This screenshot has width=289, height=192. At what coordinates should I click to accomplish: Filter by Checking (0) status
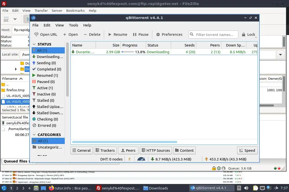[x=48, y=119]
